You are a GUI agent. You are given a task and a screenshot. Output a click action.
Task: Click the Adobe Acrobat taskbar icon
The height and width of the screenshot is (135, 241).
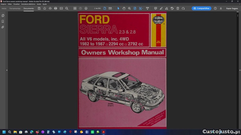coord(103,132)
